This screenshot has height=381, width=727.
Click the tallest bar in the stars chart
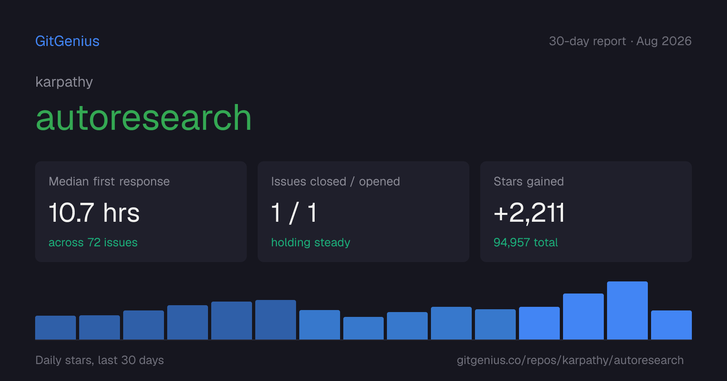click(627, 310)
